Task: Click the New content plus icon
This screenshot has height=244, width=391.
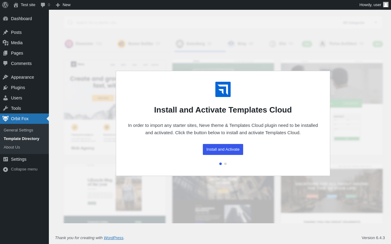Action: (58, 5)
